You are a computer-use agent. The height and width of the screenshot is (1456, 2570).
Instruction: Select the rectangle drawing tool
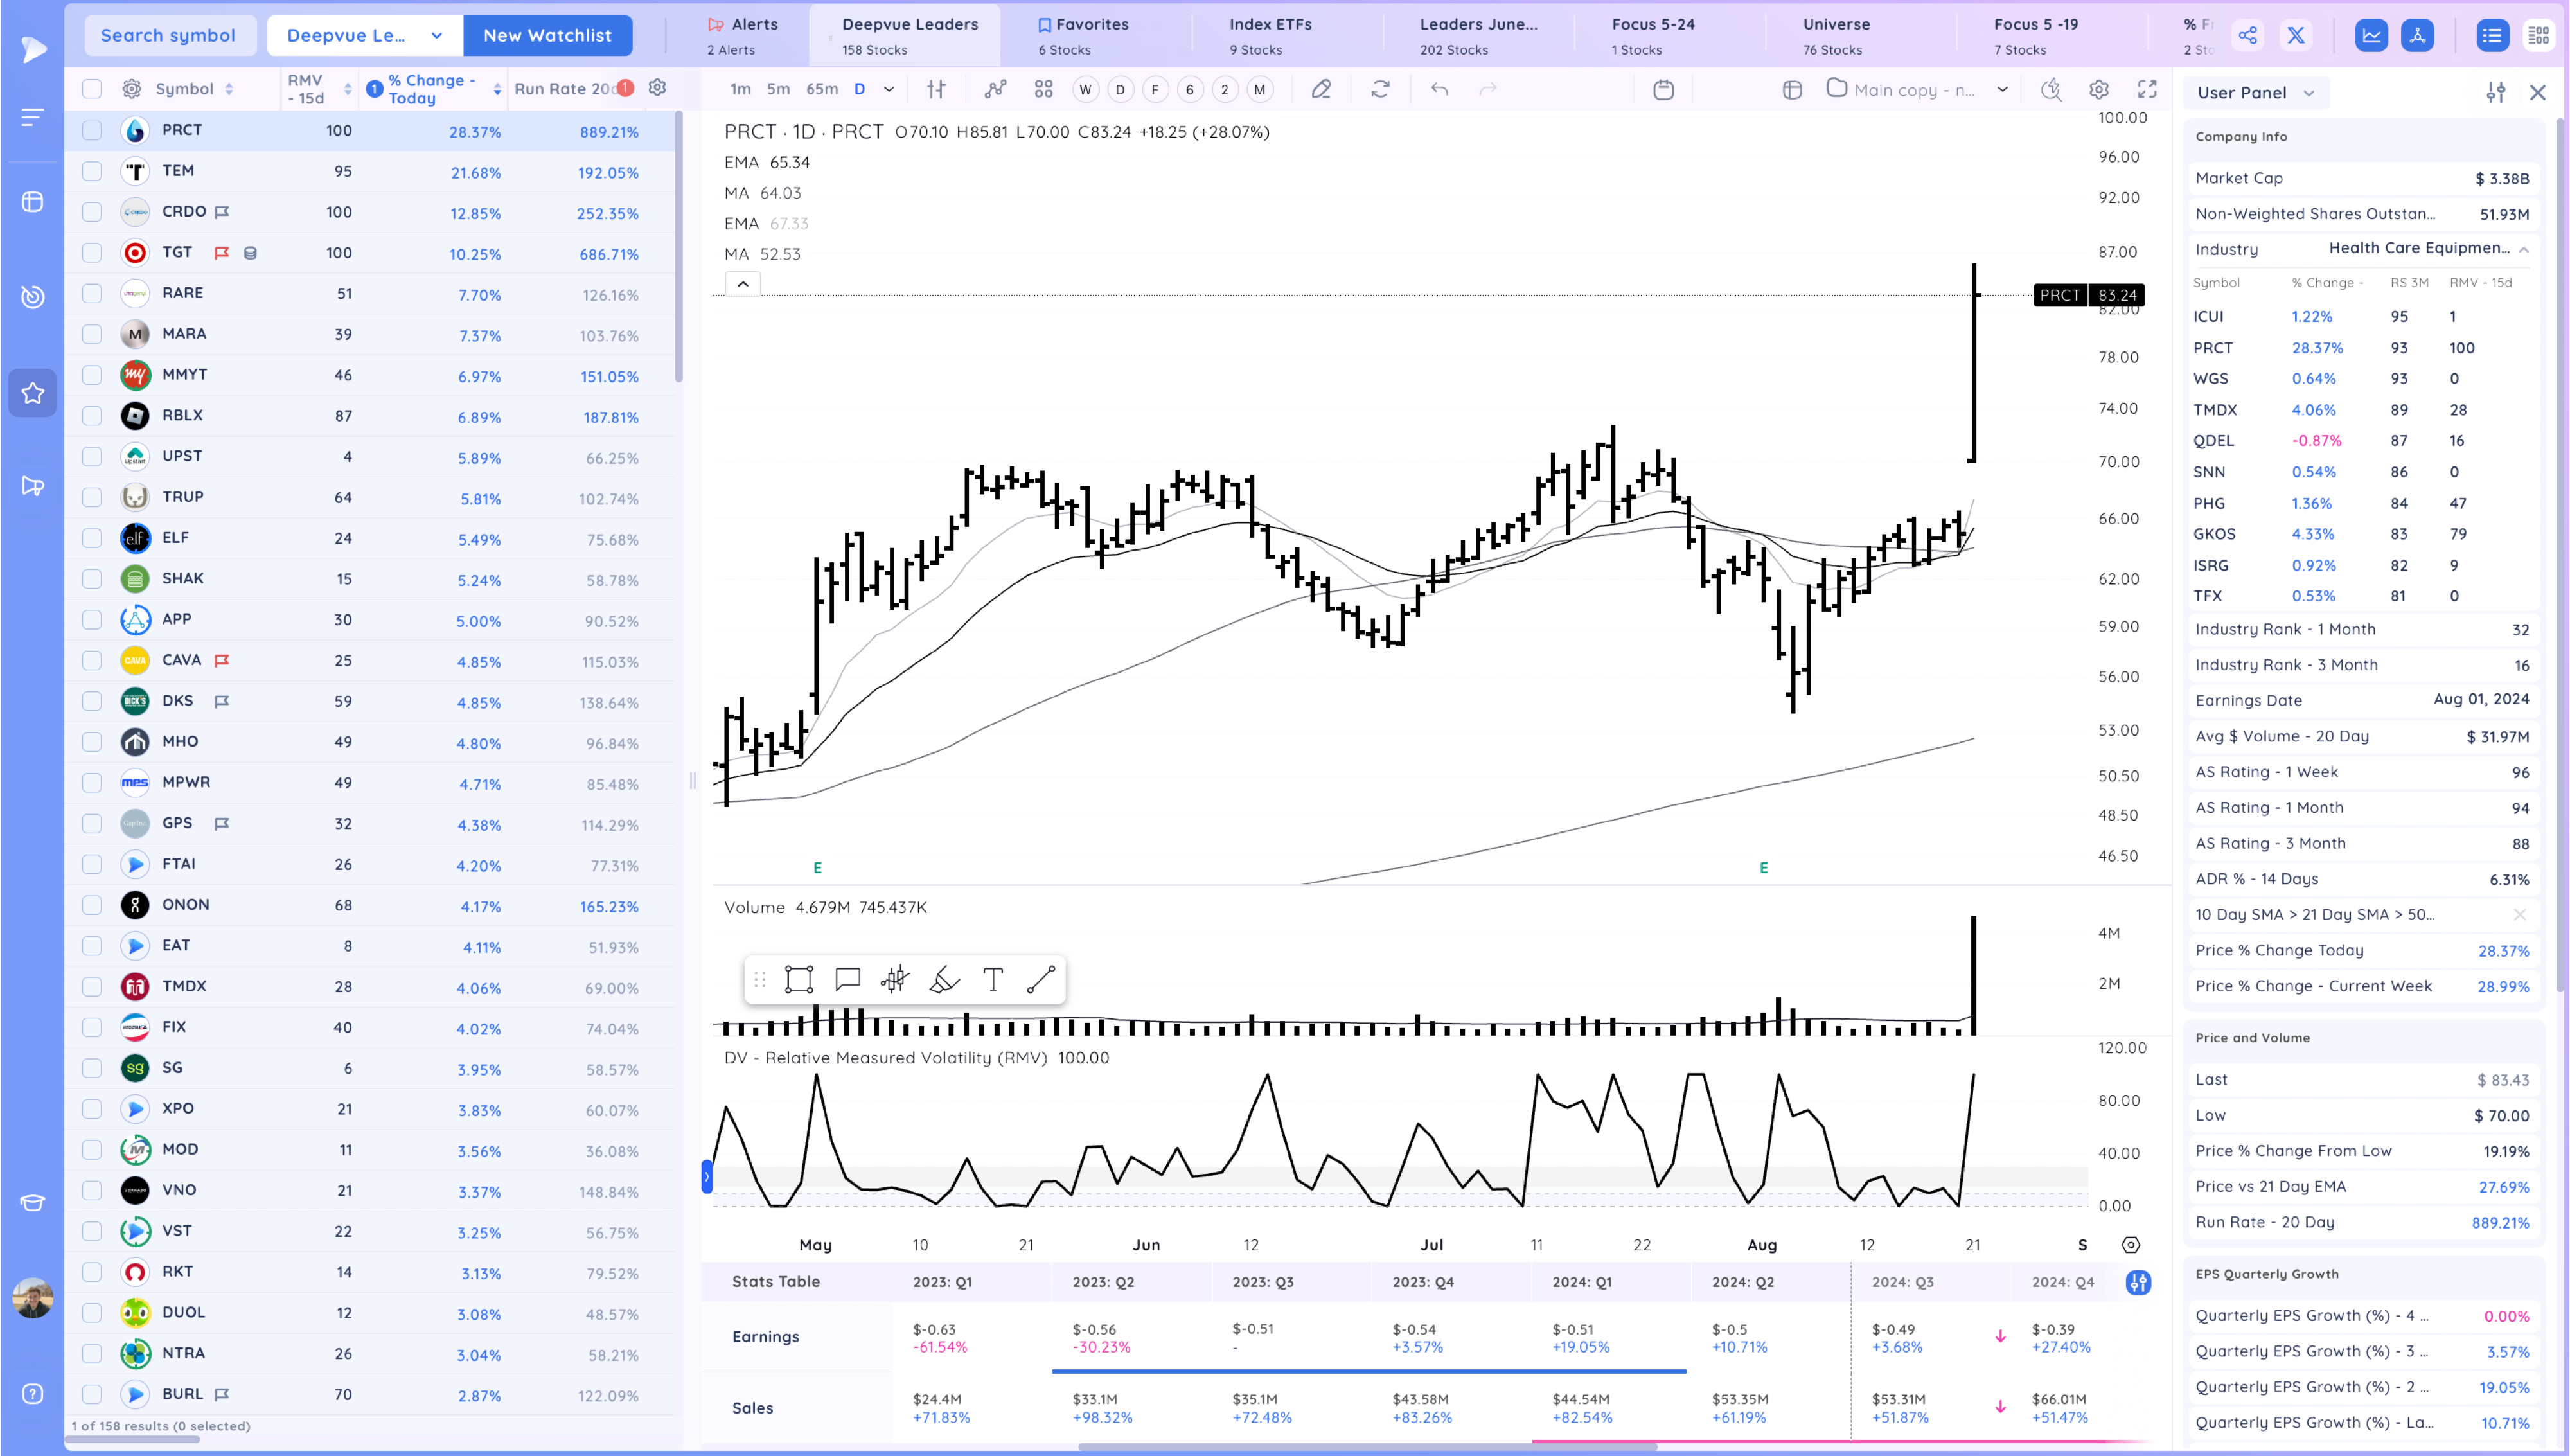point(799,979)
